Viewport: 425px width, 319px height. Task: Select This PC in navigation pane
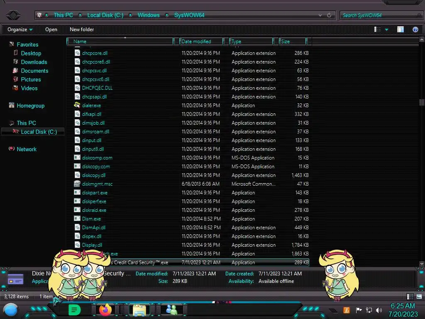[26, 123]
